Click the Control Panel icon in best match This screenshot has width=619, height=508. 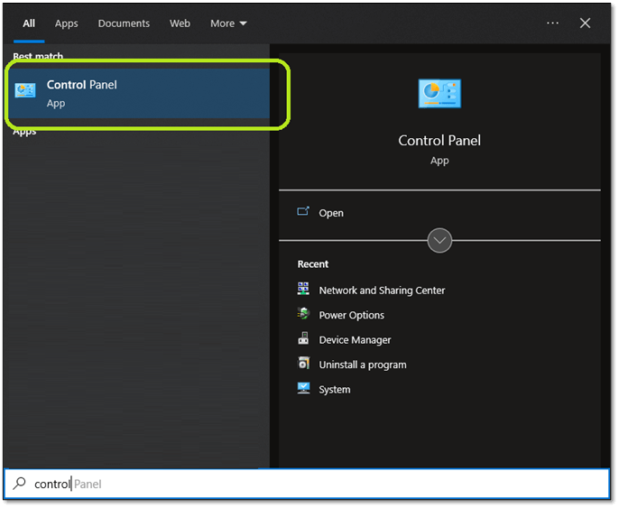(x=25, y=90)
